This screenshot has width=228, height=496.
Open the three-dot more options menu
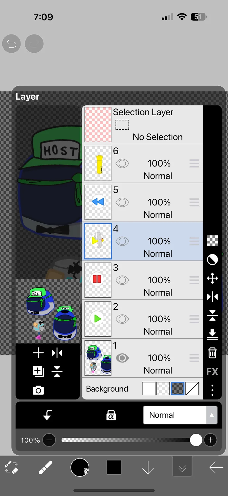(x=212, y=390)
